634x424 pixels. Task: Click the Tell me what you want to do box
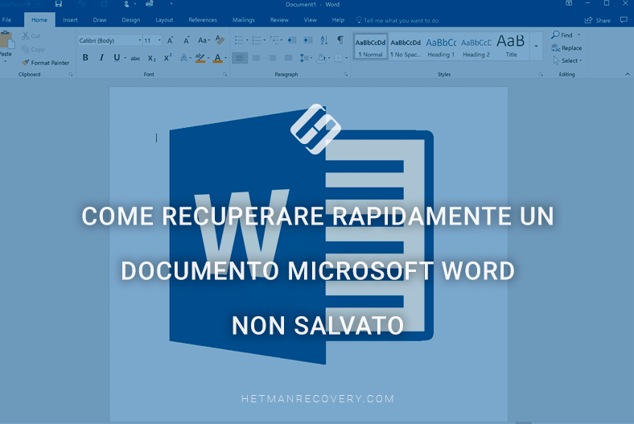(x=397, y=20)
